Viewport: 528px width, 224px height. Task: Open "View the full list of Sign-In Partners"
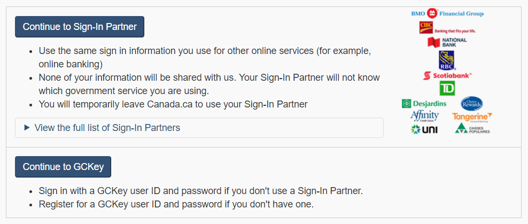click(107, 128)
